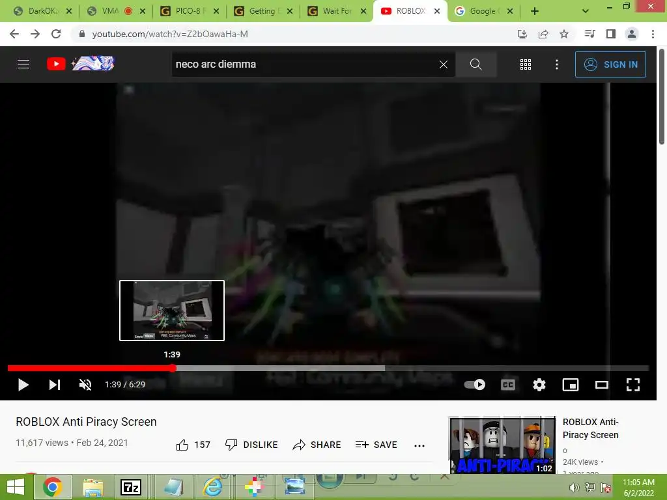Screen dimensions: 667x500
Task: Click the SIGN IN button
Action: point(610,64)
